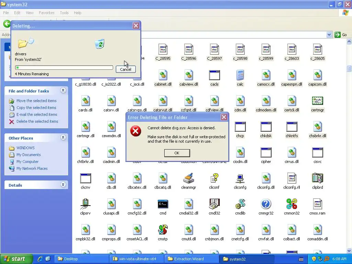Select the cipher program icon

pyautogui.click(x=266, y=153)
